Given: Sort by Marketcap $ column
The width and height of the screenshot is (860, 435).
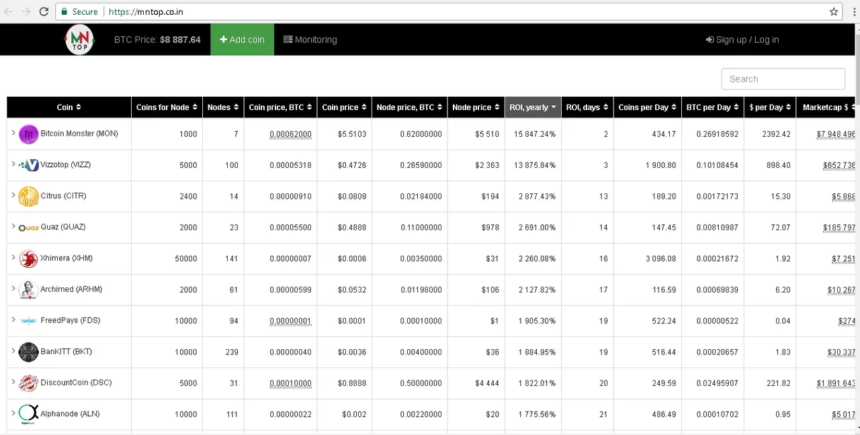Looking at the screenshot, I should click(826, 107).
